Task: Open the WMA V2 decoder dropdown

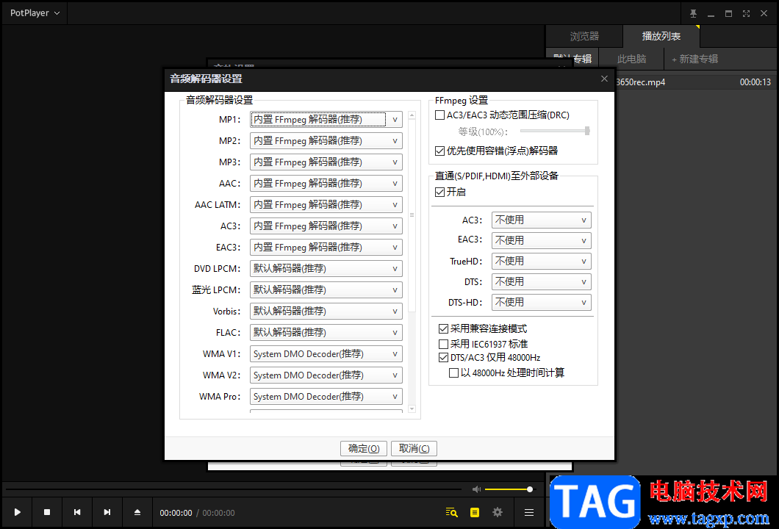Action: click(326, 375)
